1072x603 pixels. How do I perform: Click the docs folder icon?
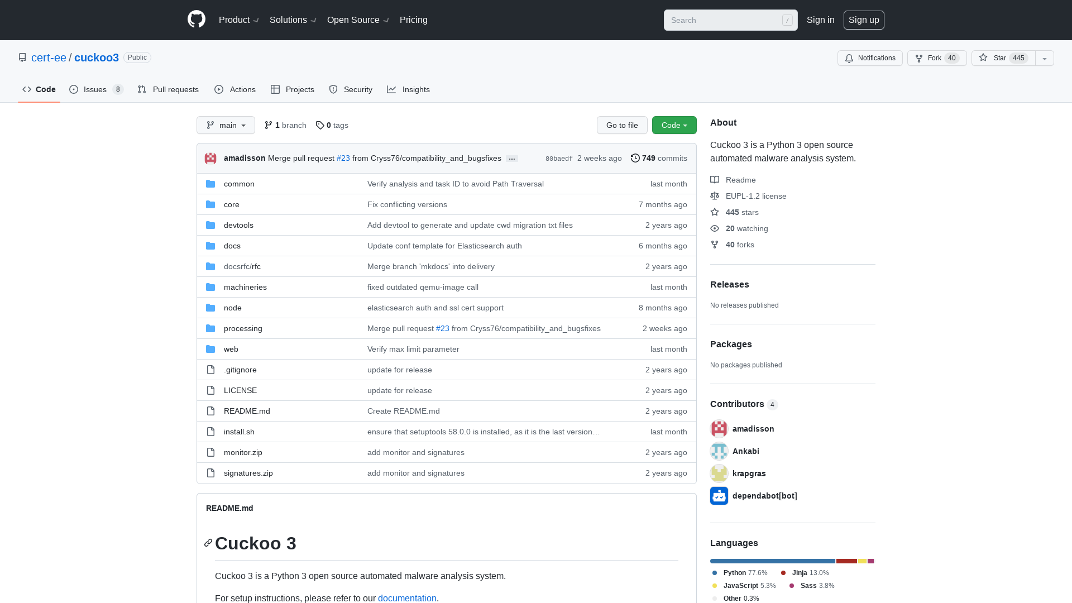[x=210, y=246]
